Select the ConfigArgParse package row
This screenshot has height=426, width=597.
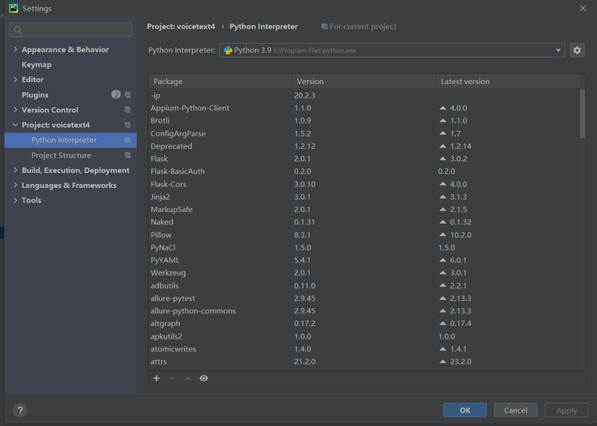coord(364,134)
